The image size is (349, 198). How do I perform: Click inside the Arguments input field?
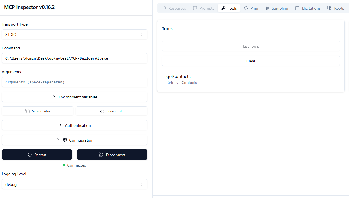pyautogui.click(x=75, y=82)
